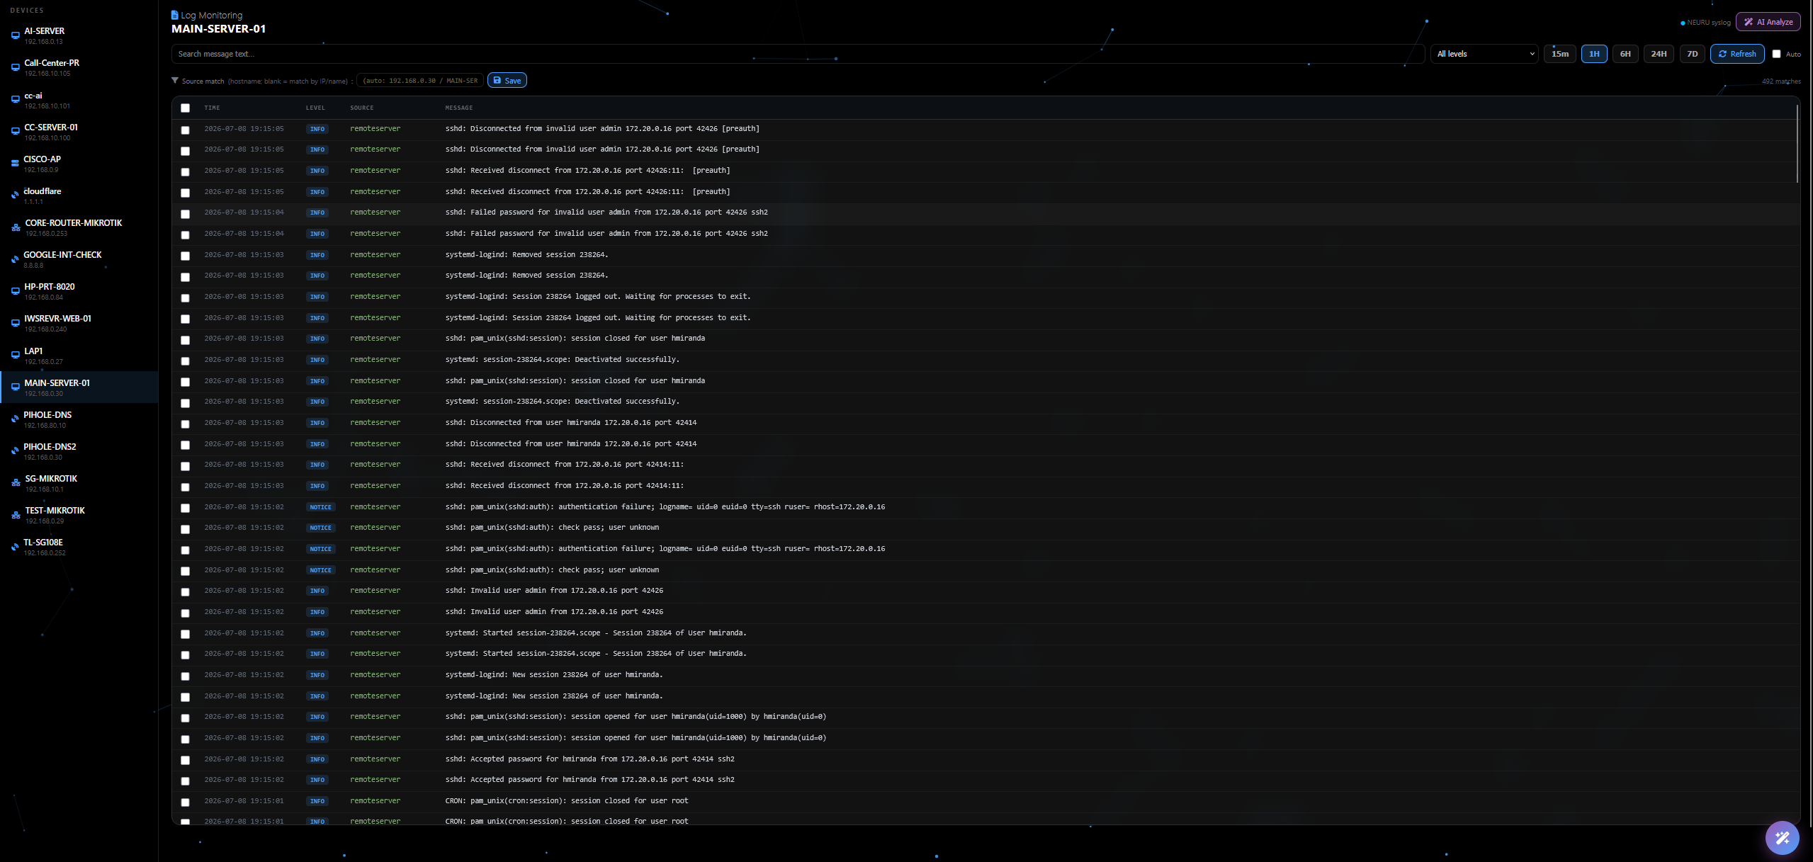Toggle the select-all checkbox in table header

coord(186,108)
